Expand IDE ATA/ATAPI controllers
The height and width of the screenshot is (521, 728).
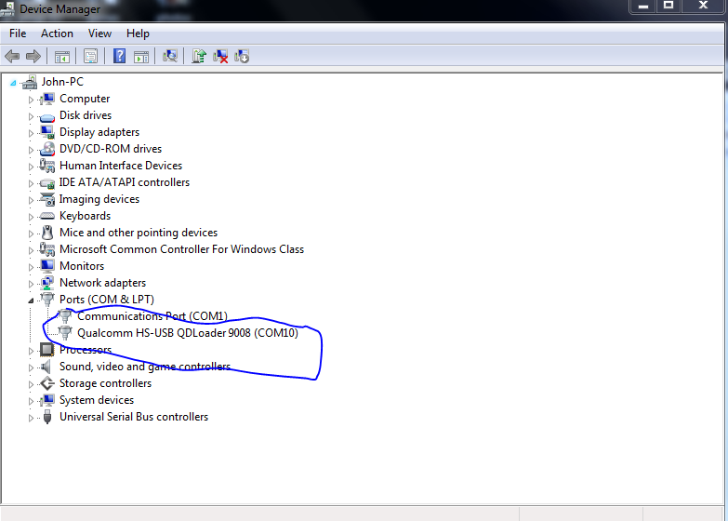[31, 183]
